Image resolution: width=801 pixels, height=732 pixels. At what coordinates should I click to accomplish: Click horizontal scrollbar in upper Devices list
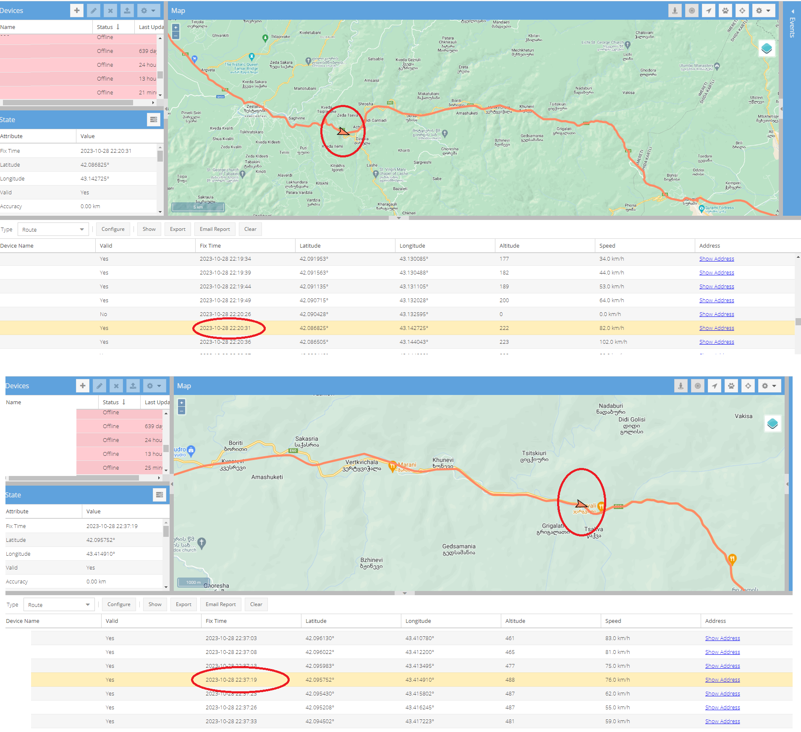67,102
